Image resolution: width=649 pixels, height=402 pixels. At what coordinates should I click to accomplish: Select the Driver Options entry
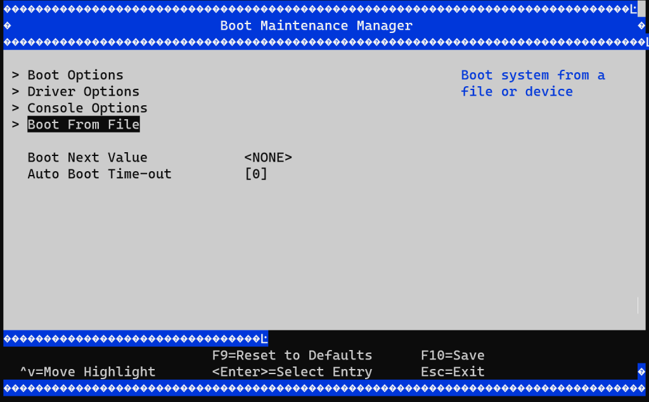coord(83,92)
